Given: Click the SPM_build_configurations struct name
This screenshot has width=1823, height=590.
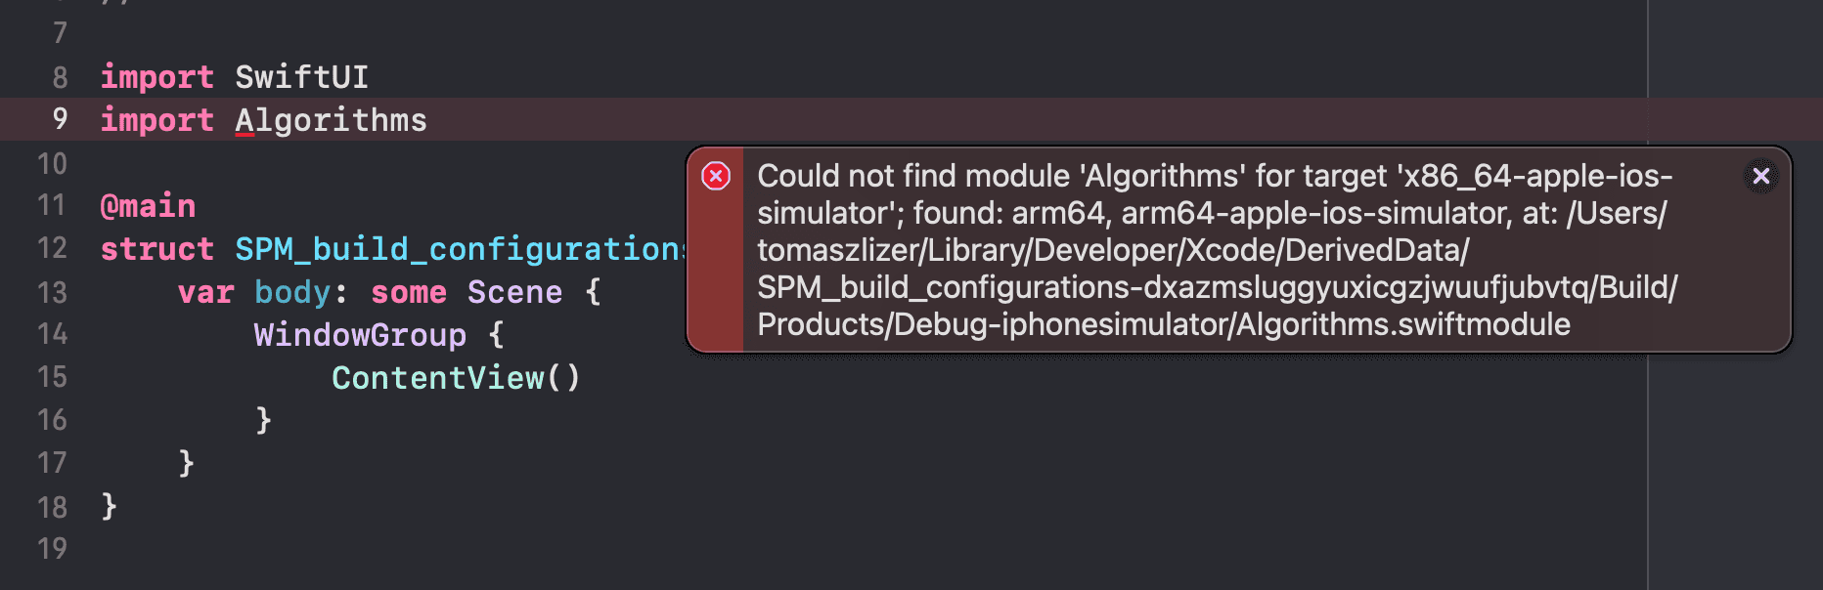Looking at the screenshot, I should [460, 249].
